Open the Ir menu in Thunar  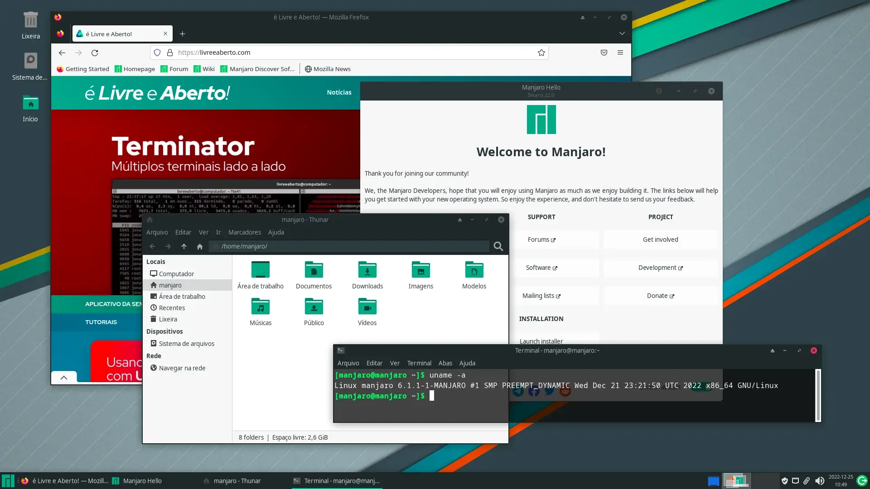coord(218,232)
